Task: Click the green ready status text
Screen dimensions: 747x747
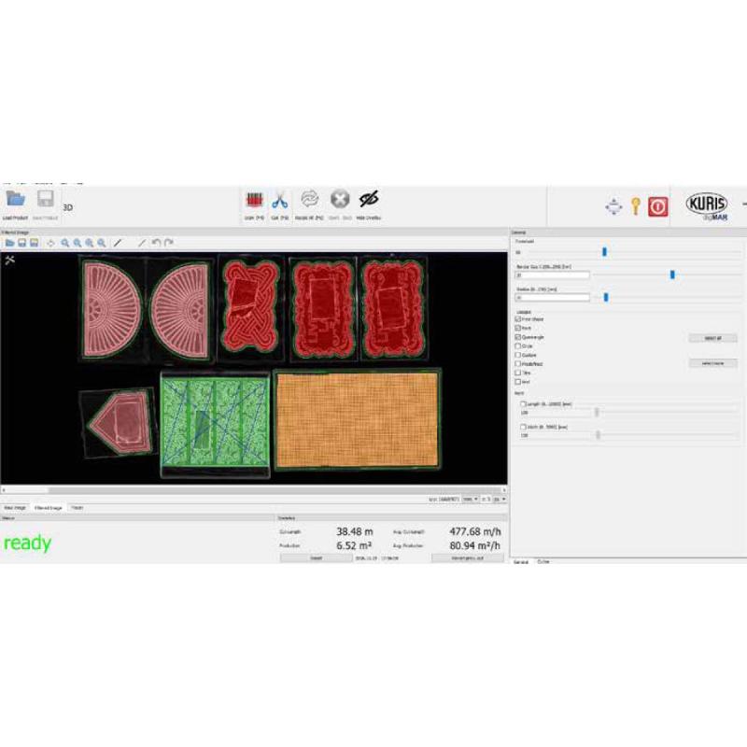Action: point(27,543)
